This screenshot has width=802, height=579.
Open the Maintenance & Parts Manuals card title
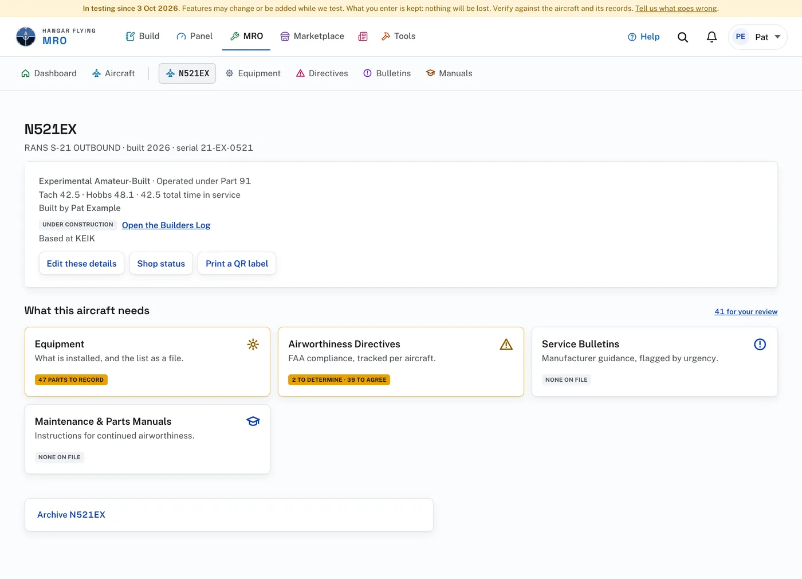point(103,421)
